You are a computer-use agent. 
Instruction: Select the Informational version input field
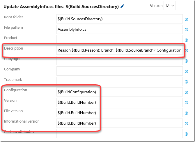[x=120, y=123]
